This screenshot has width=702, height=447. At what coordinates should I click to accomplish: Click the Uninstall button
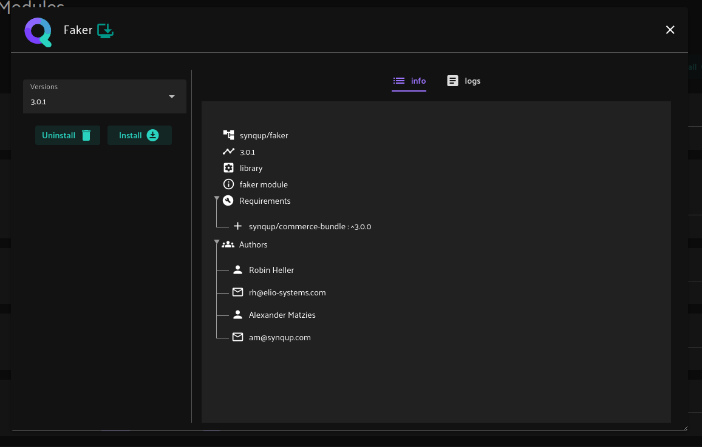click(x=67, y=135)
